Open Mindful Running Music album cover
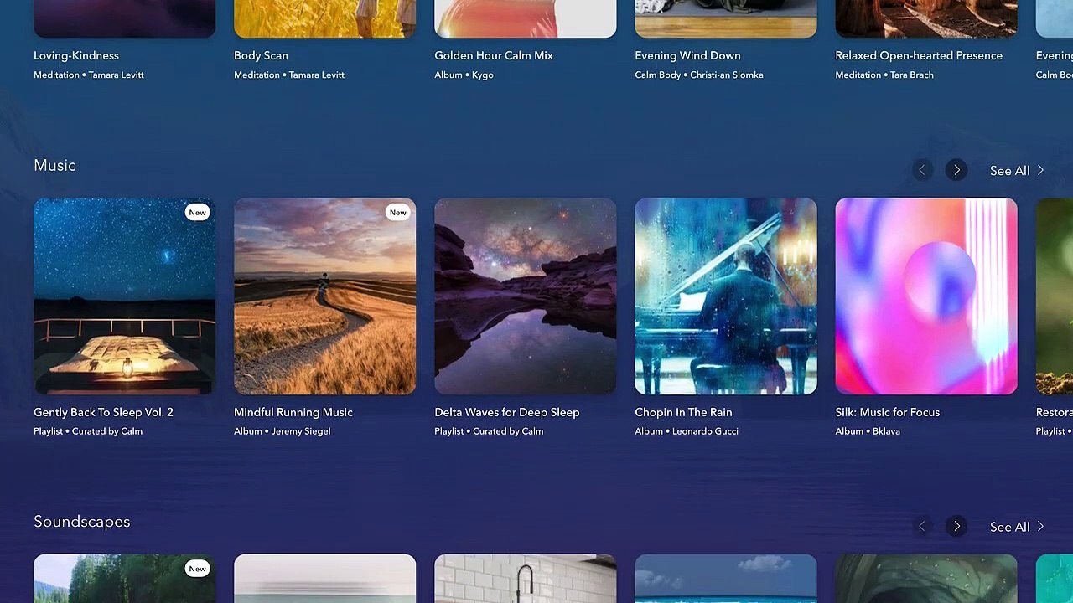 (324, 296)
